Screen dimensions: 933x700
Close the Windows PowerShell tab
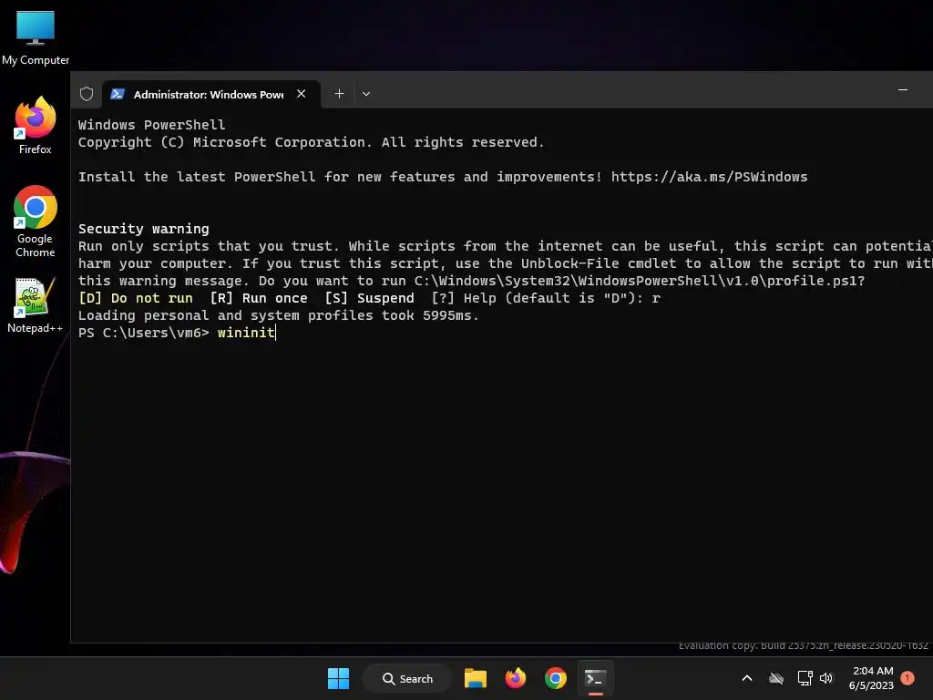click(x=301, y=94)
